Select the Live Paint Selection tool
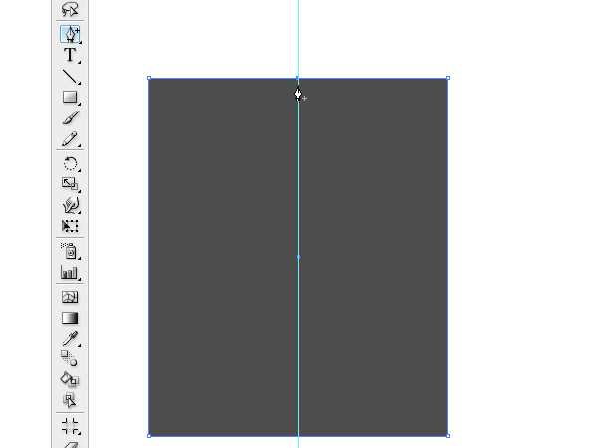Image resolution: width=597 pixels, height=448 pixels. pos(70,400)
